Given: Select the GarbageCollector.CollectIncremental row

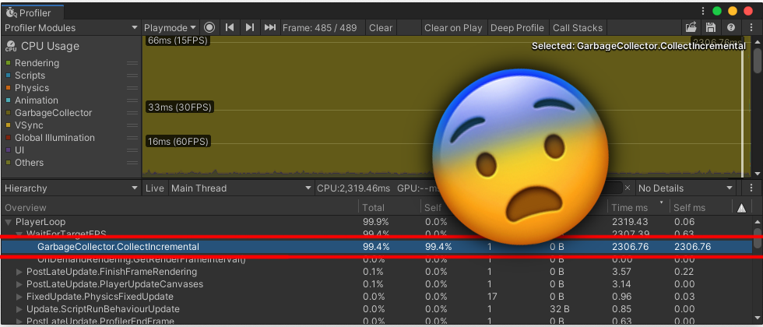Looking at the screenshot, I should click(x=377, y=247).
